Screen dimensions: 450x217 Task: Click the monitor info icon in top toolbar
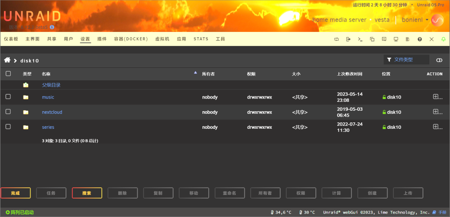(396, 39)
